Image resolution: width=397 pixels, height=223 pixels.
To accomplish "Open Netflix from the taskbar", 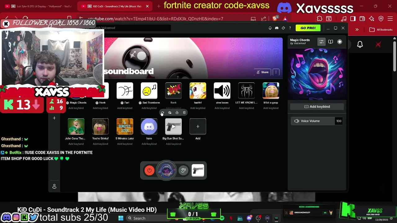I will pyautogui.click(x=231, y=218).
